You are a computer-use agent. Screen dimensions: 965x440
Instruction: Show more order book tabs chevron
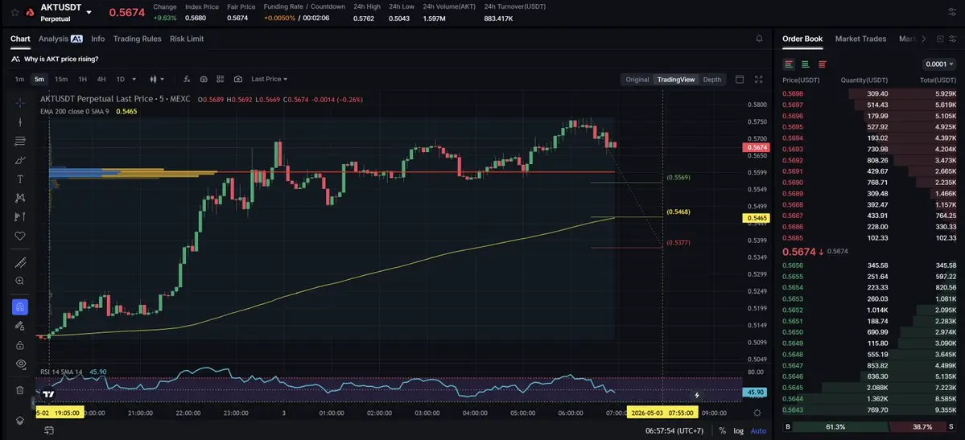923,39
